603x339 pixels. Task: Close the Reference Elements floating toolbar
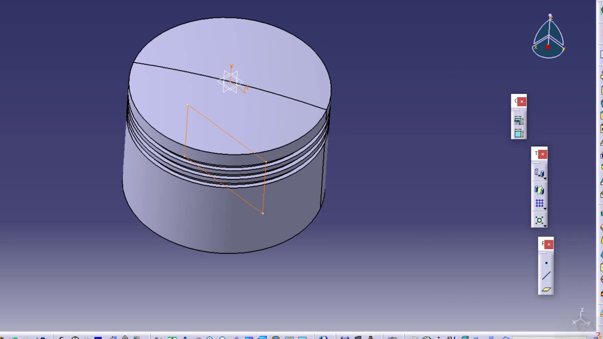click(x=549, y=244)
